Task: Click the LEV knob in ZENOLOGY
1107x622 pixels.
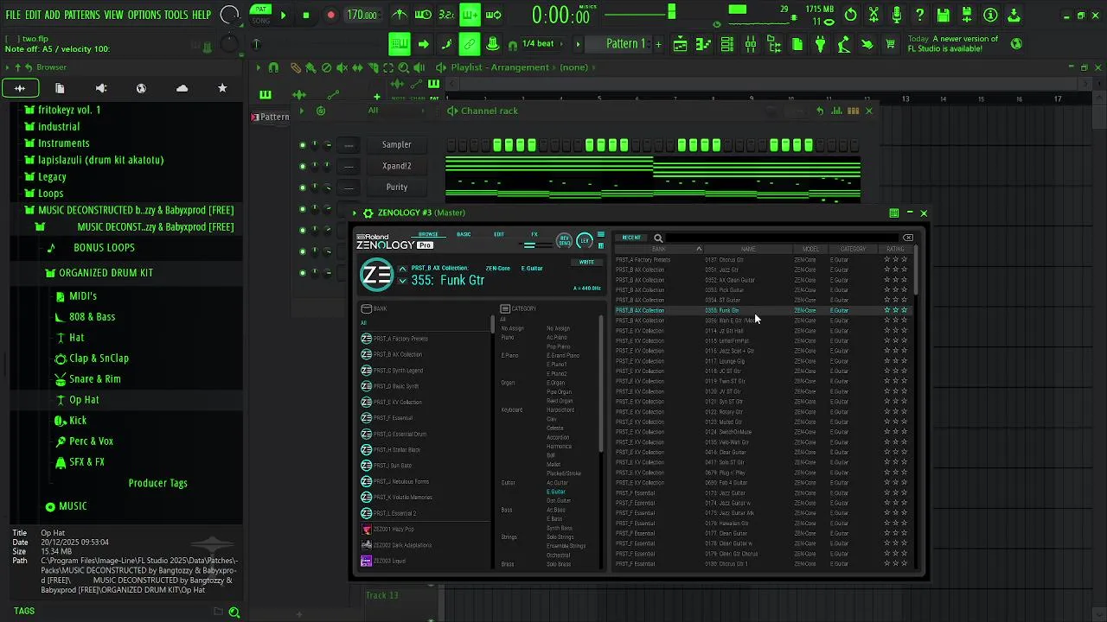Action: coord(585,240)
